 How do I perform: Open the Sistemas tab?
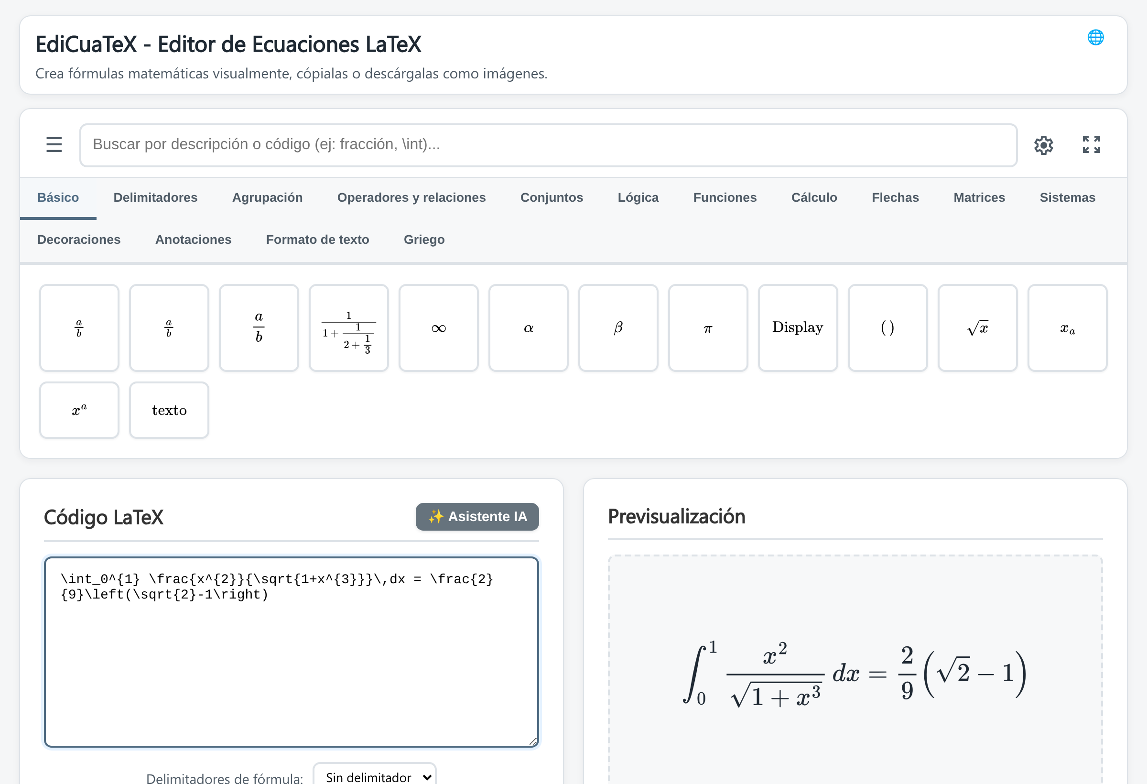(x=1068, y=197)
